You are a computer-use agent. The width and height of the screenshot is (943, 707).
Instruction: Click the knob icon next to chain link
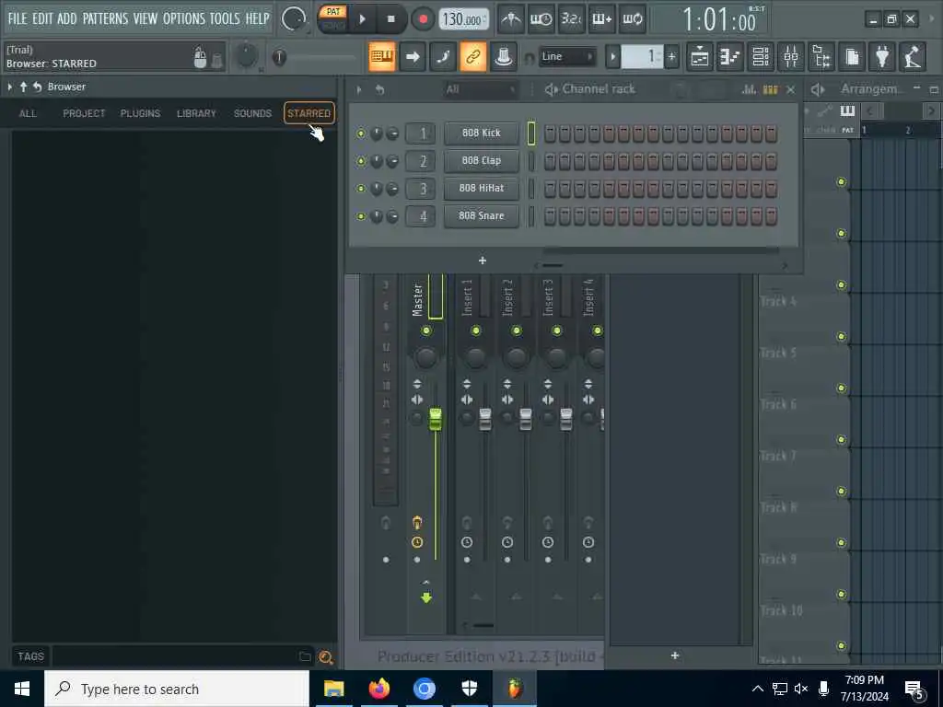pyautogui.click(x=504, y=56)
